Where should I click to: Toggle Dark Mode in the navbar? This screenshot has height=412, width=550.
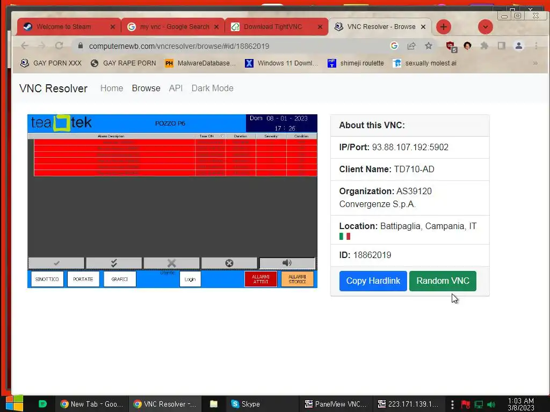212,89
